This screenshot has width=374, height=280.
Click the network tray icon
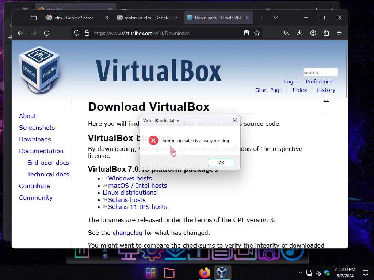[309, 273]
